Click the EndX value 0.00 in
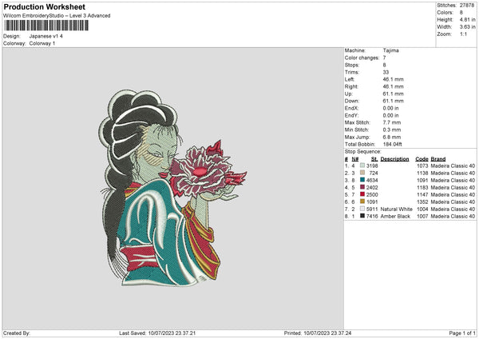Viewport: 479px width, 339px height. point(390,108)
